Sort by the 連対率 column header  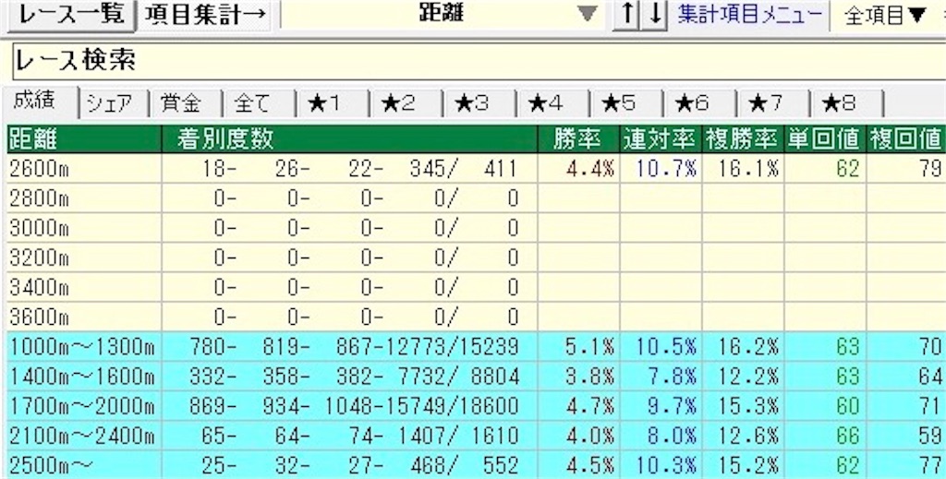[x=661, y=139]
